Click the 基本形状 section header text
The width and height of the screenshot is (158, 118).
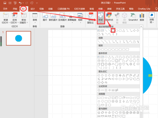click(x=103, y=53)
